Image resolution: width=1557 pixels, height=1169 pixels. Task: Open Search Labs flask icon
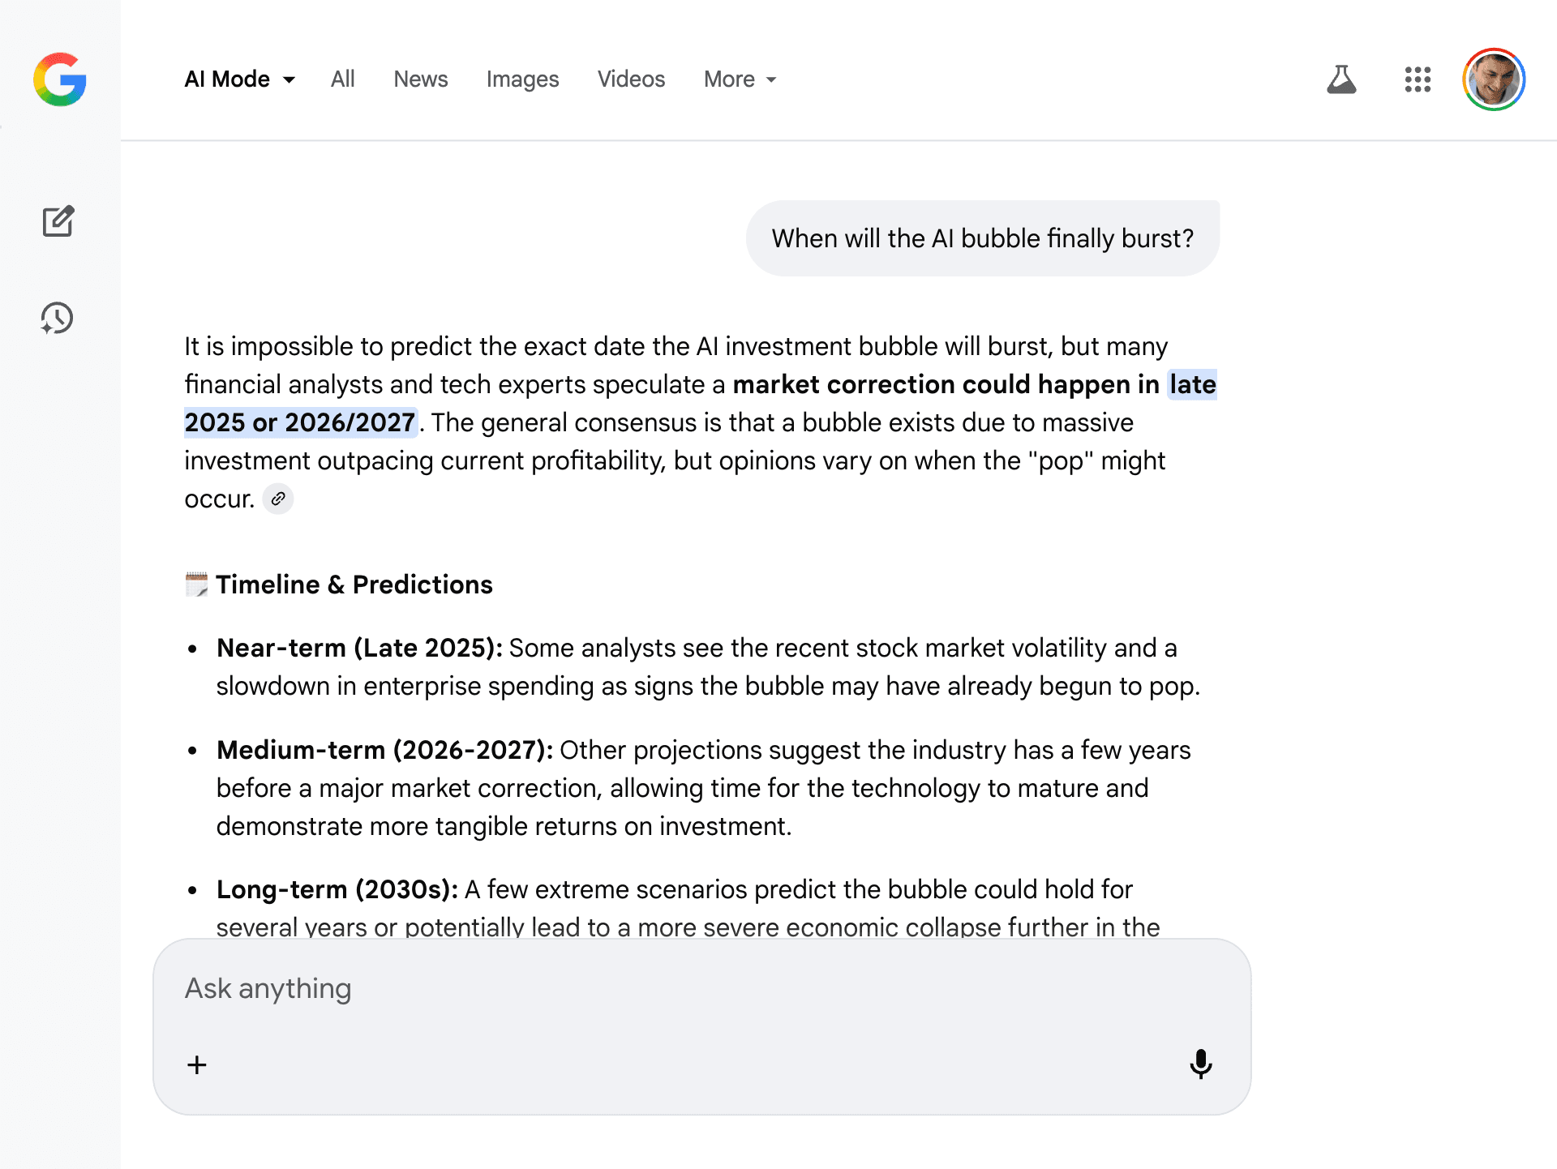[1341, 79]
